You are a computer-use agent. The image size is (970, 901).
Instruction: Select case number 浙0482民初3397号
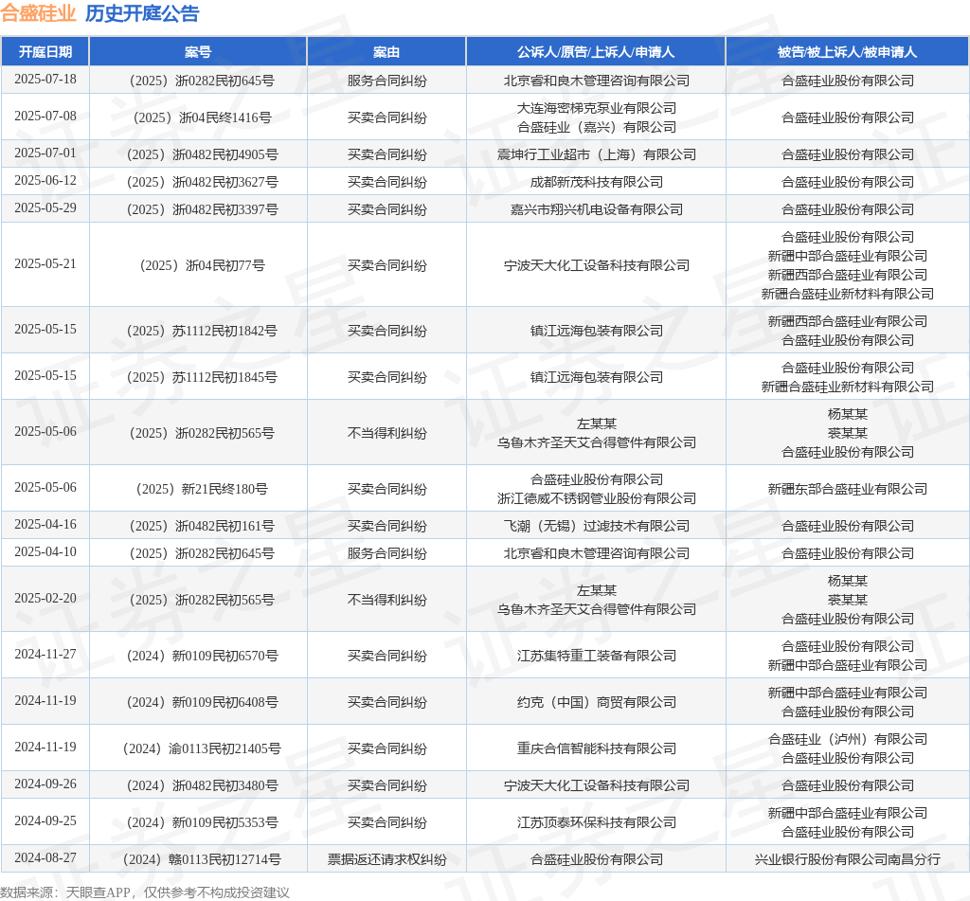202,209
